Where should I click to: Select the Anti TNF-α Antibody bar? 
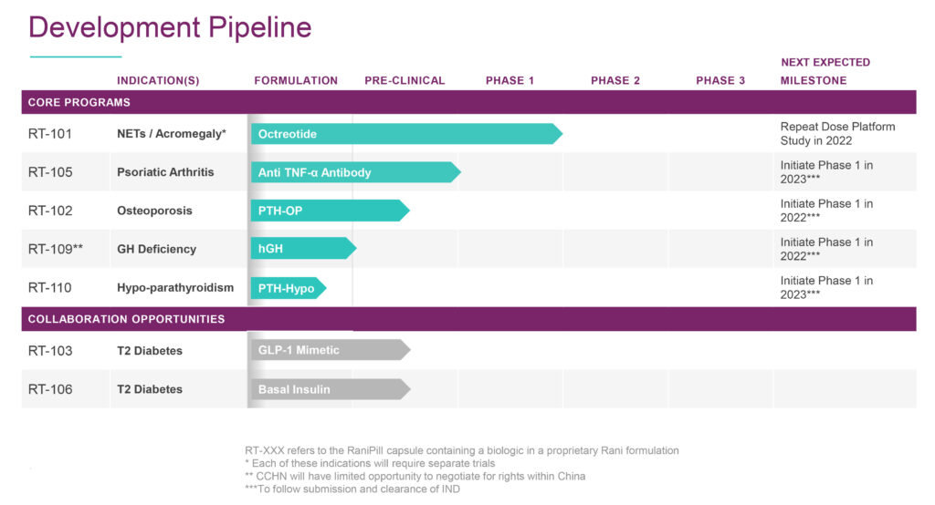pyautogui.click(x=356, y=172)
